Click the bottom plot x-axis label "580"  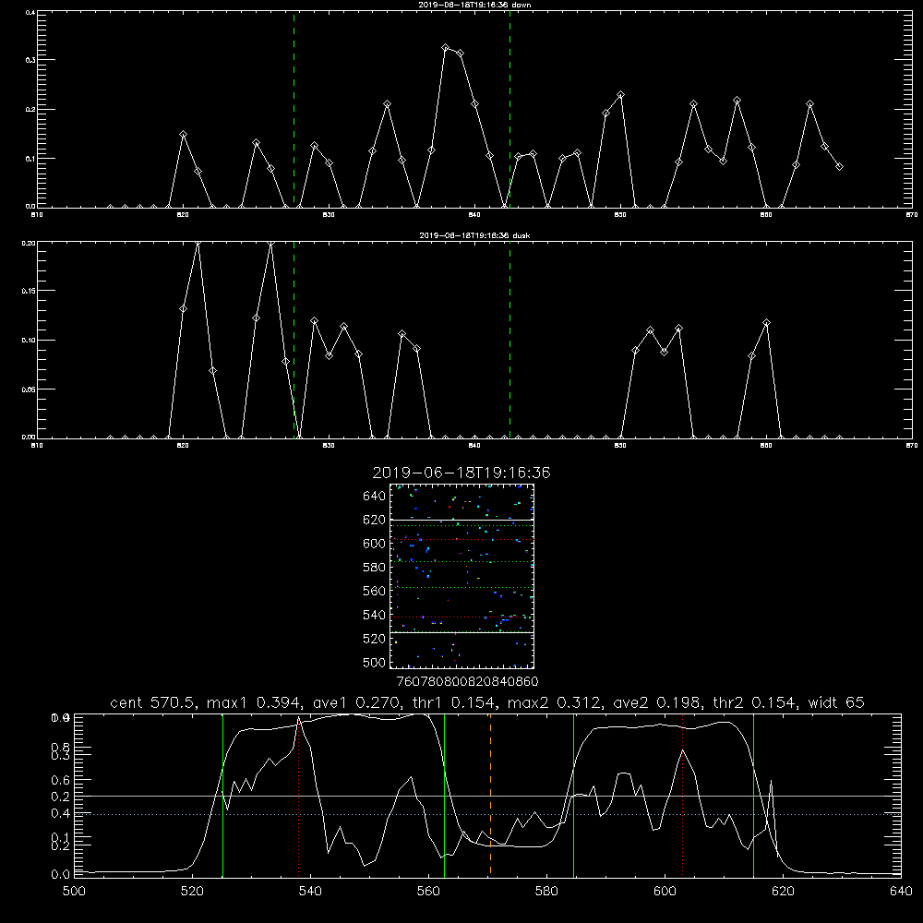coord(546,892)
